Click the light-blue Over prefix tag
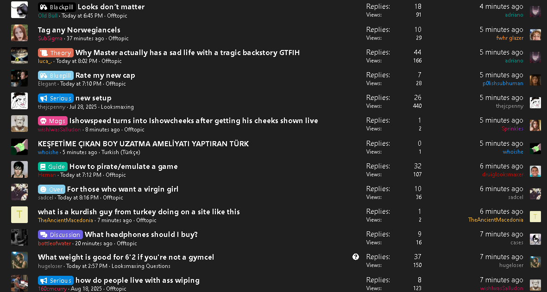Image resolution: width=547 pixels, height=292 pixels. 51,189
